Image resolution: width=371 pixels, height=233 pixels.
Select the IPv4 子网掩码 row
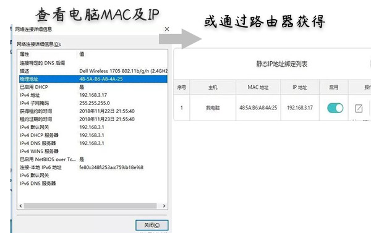pyautogui.click(x=93, y=103)
